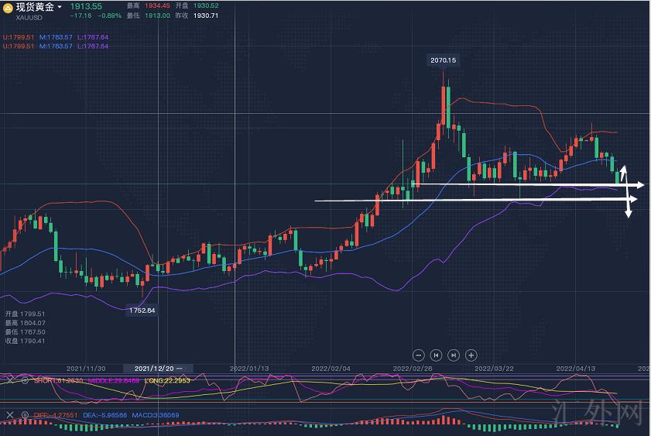Click the highlighted date 2021/12/20 marker
The width and height of the screenshot is (651, 436).
click(x=158, y=369)
